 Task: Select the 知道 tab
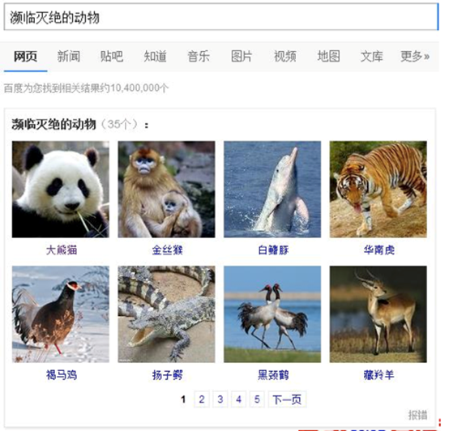(155, 56)
